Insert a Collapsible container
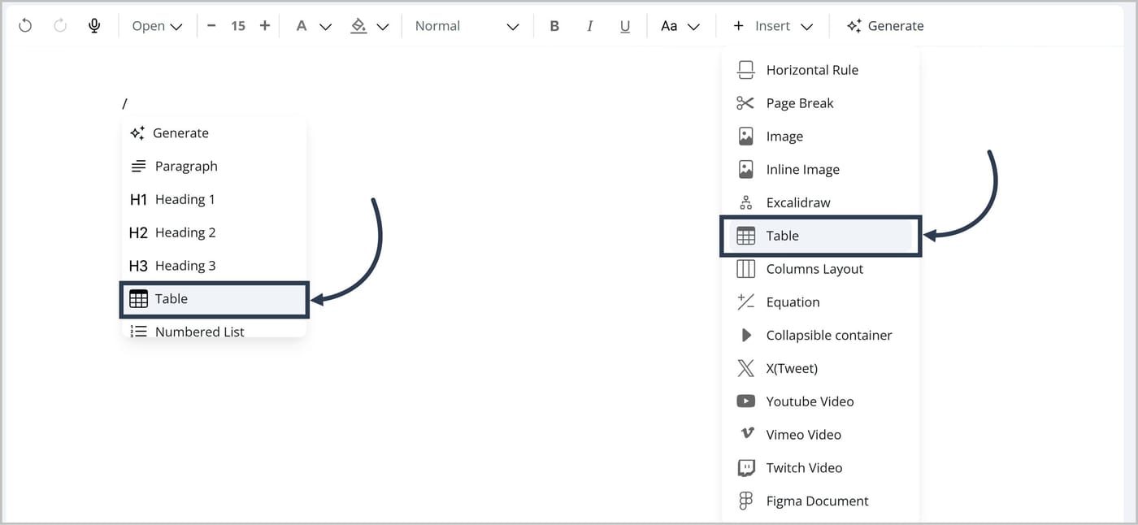Viewport: 1138px width, 525px height. (820, 336)
